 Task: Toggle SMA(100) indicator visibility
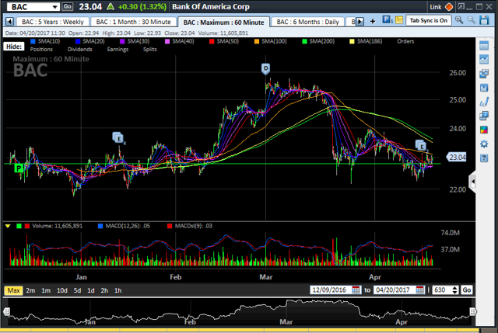pyautogui.click(x=270, y=41)
